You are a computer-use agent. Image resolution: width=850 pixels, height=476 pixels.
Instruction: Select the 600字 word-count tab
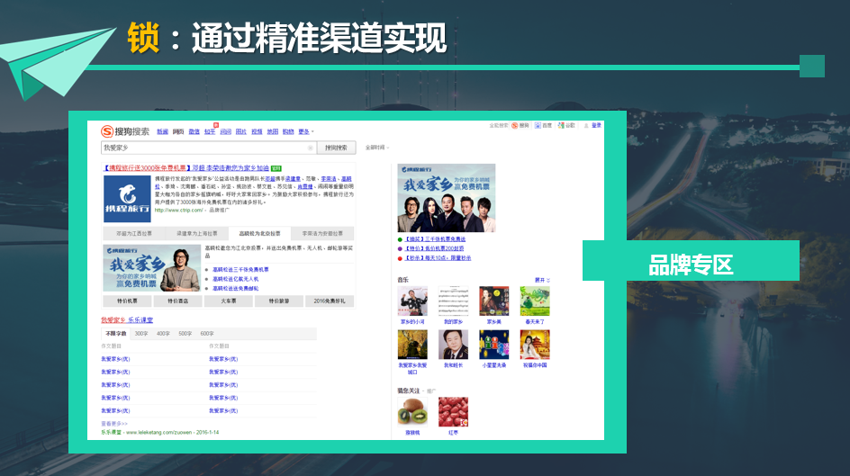pyautogui.click(x=207, y=334)
